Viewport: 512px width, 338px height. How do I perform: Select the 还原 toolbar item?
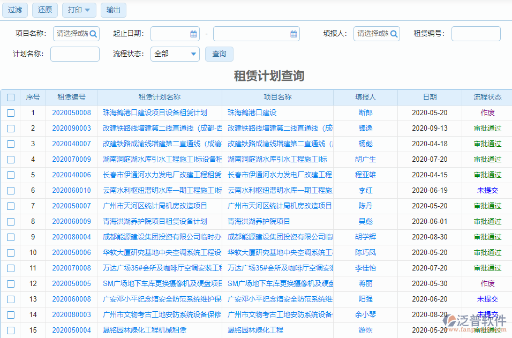pos(44,10)
